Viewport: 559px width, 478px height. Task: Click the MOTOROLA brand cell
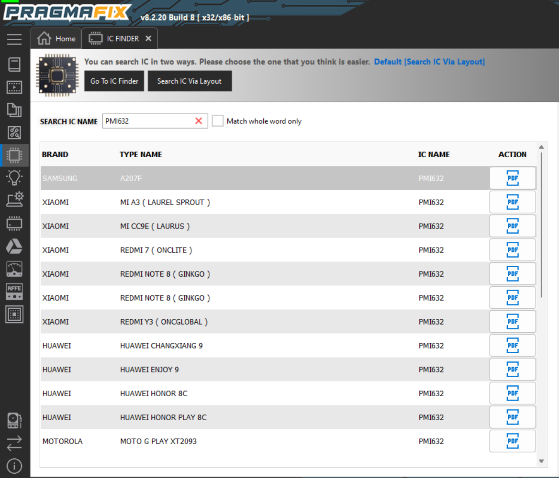point(62,441)
